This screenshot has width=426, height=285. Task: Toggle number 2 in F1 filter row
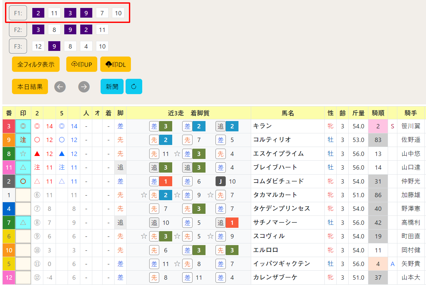pyautogui.click(x=38, y=13)
